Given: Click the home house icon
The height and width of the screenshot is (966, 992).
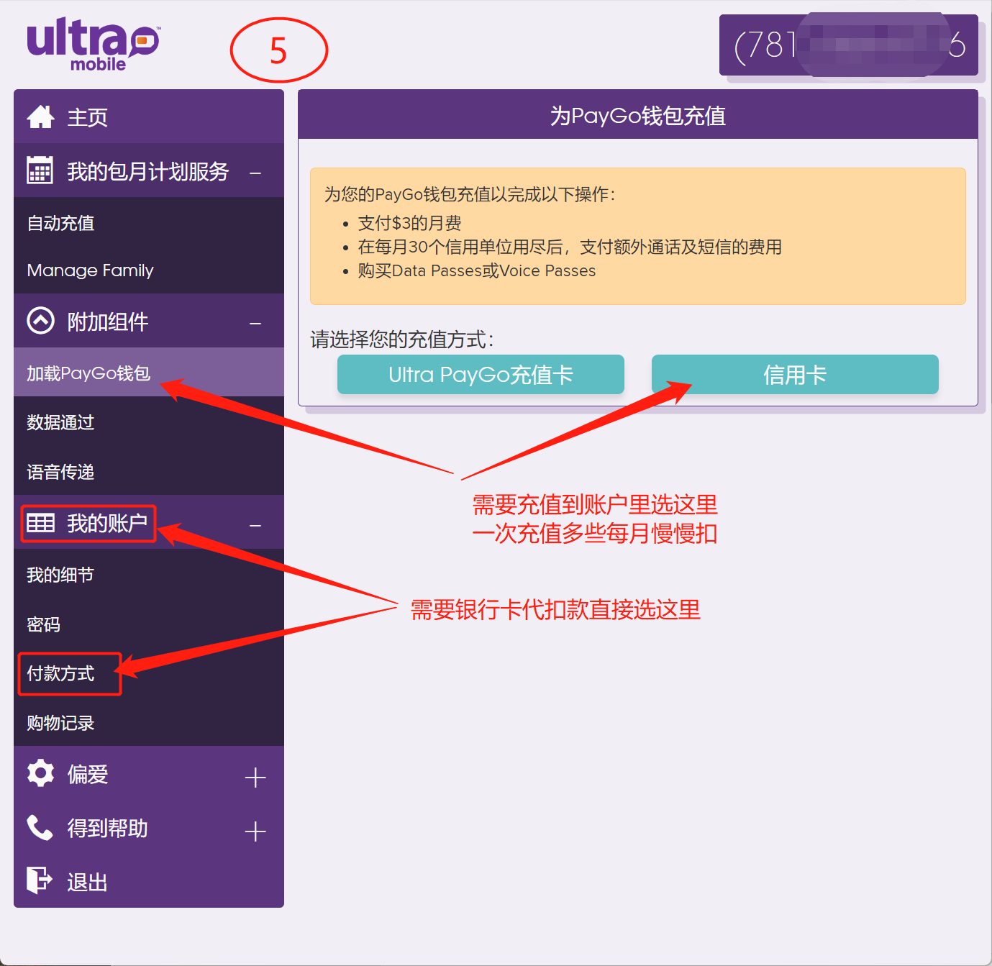Looking at the screenshot, I should tap(40, 117).
